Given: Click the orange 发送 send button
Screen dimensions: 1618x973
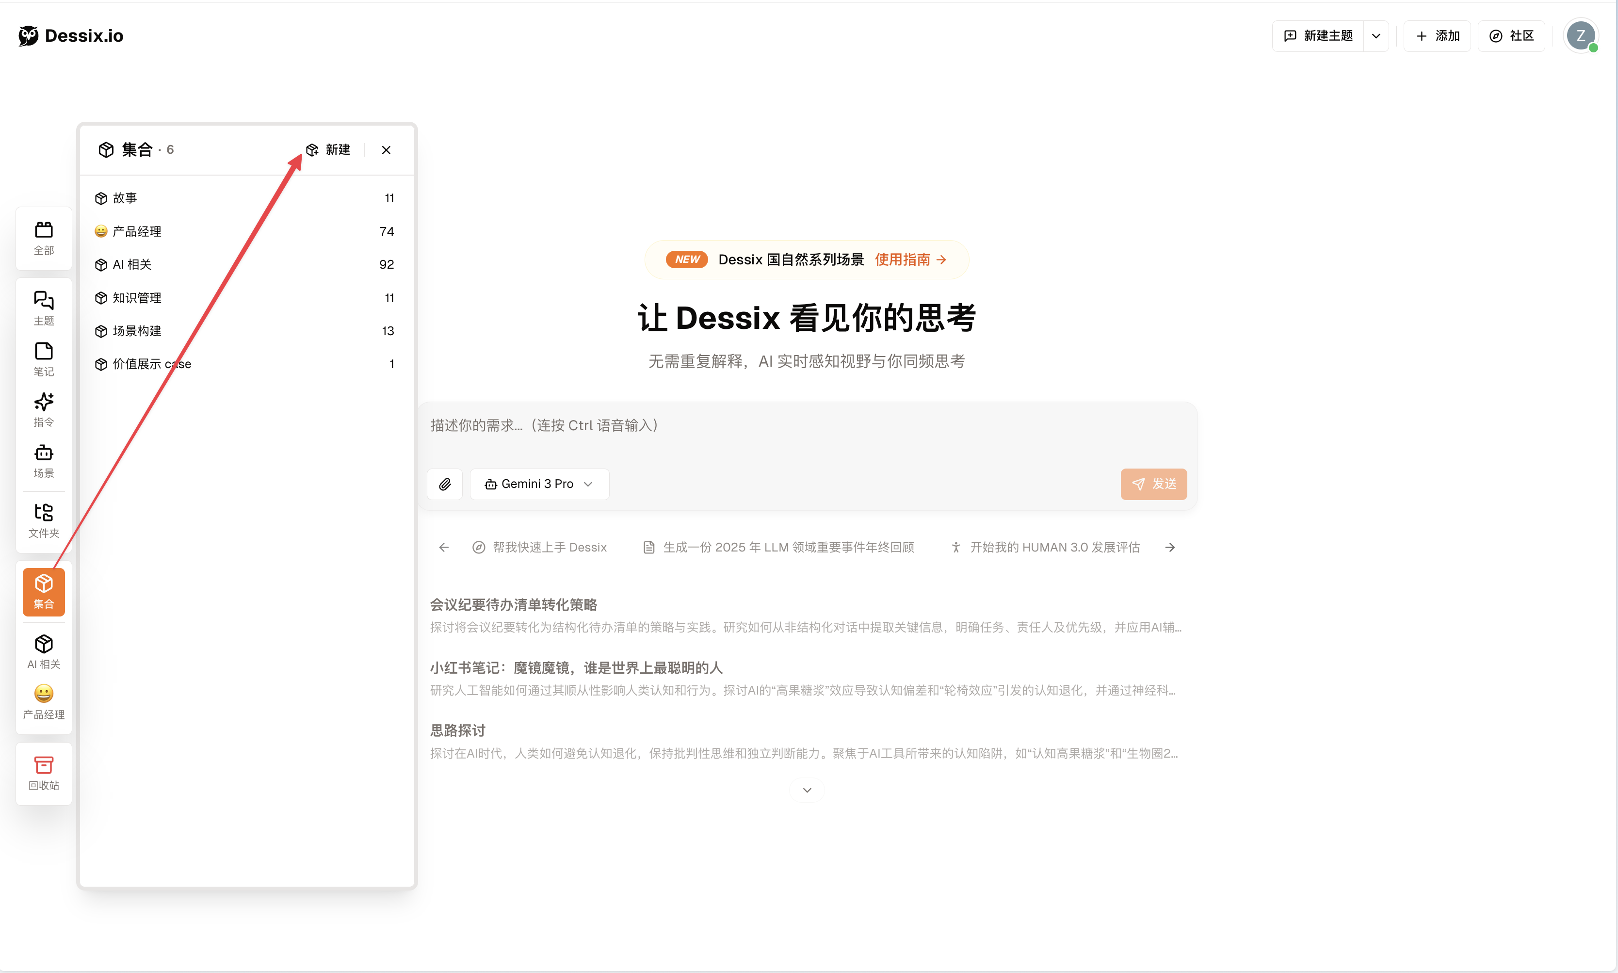Looking at the screenshot, I should (1153, 484).
